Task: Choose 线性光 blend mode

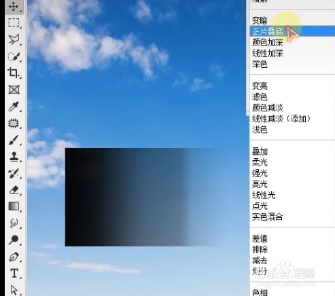Action: point(264,195)
